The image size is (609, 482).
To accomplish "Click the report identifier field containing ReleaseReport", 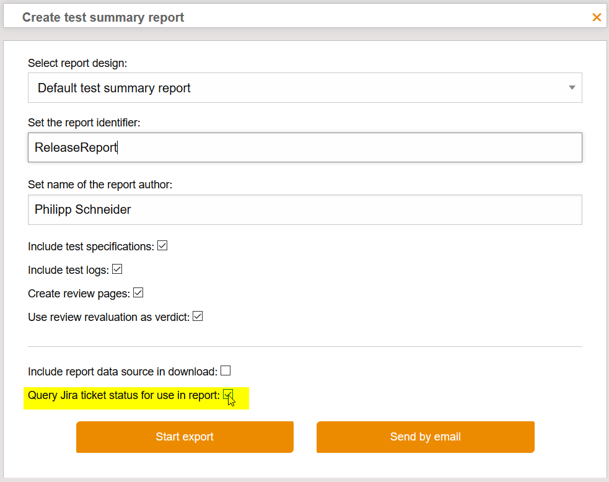I will [x=305, y=147].
